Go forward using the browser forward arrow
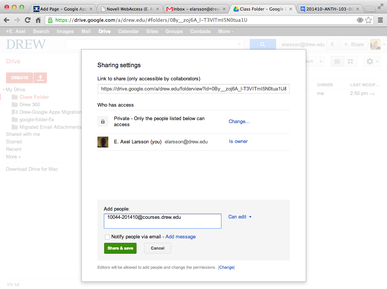Screen dimensions: 387x289 coord(17,20)
